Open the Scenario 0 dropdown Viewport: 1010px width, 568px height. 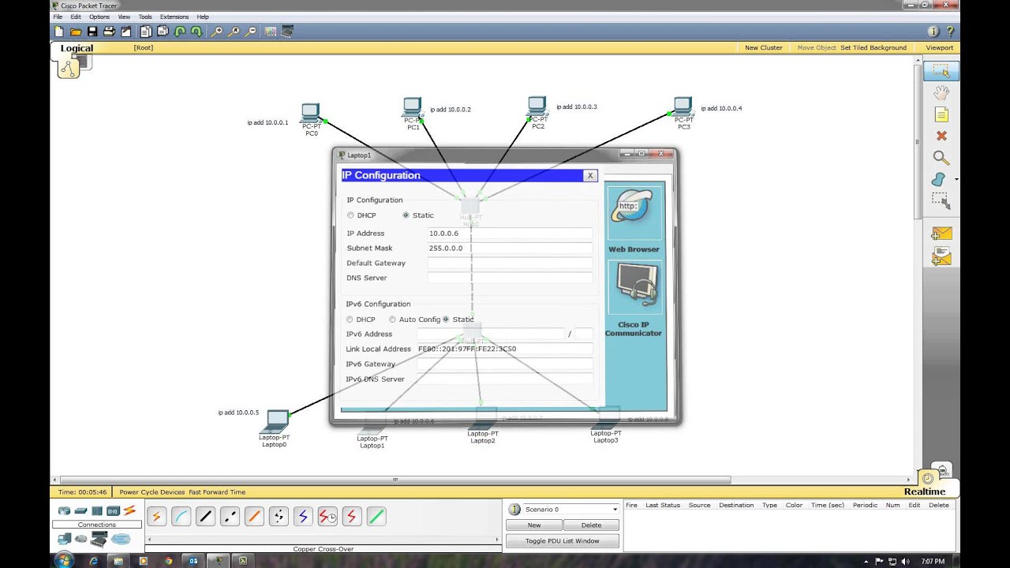pos(570,510)
